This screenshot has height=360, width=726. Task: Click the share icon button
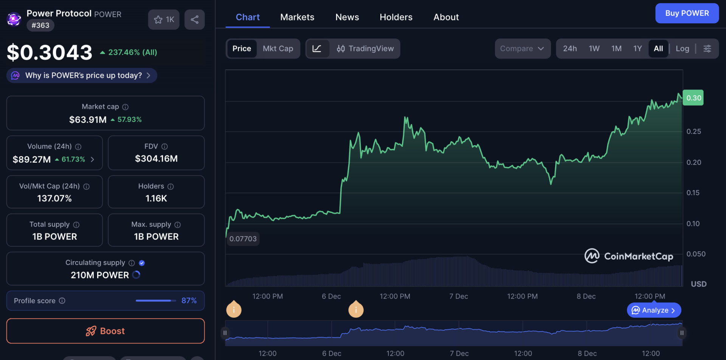[x=194, y=20]
